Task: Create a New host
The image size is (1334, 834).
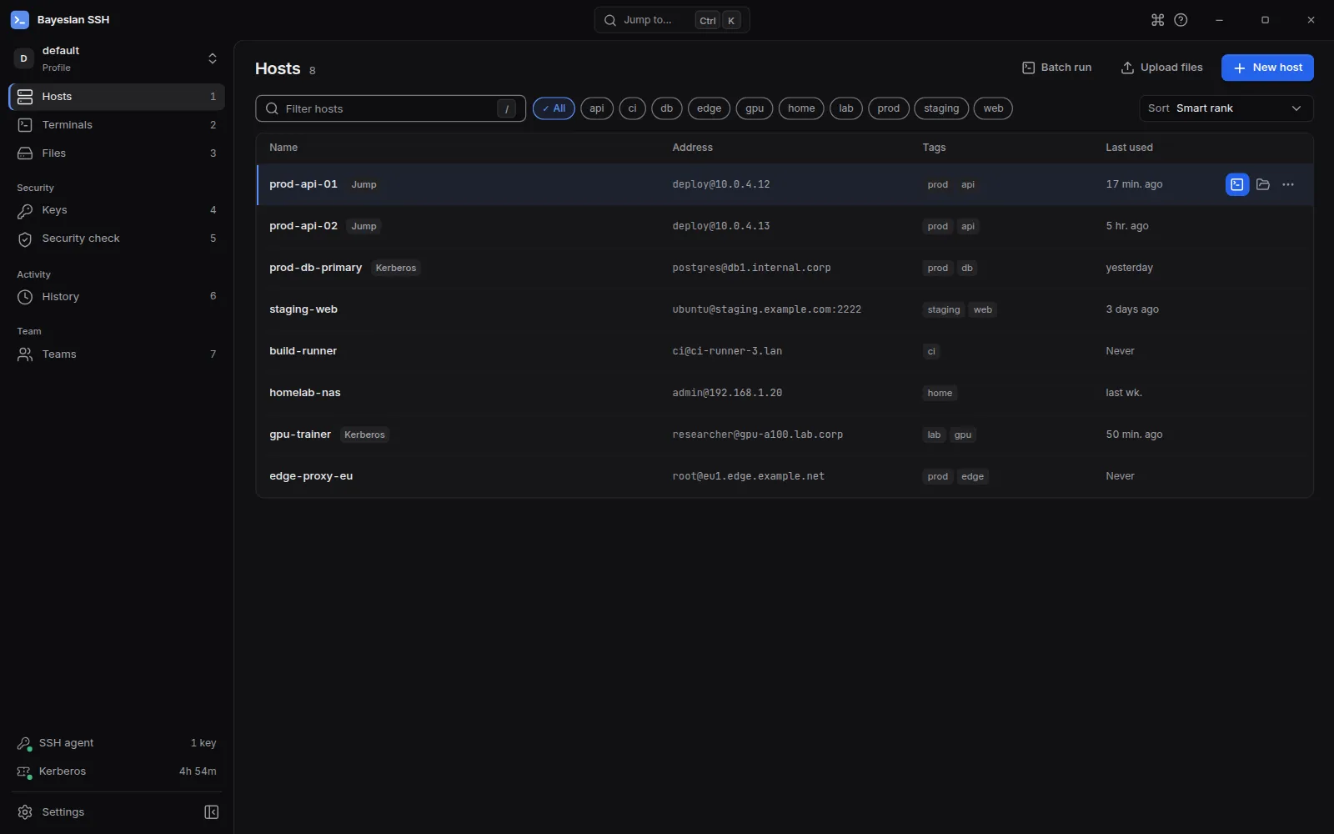Action: tap(1267, 68)
